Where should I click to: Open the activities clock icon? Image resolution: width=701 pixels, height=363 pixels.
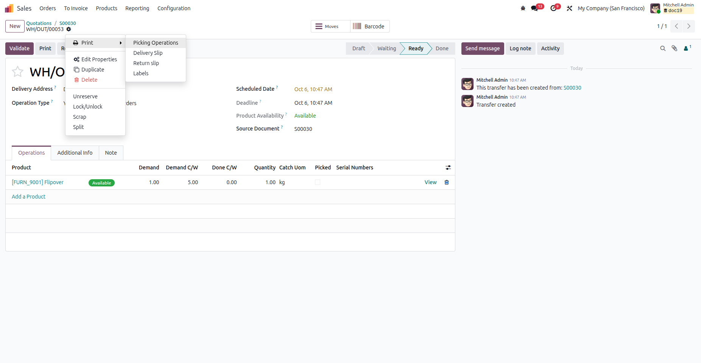553,8
